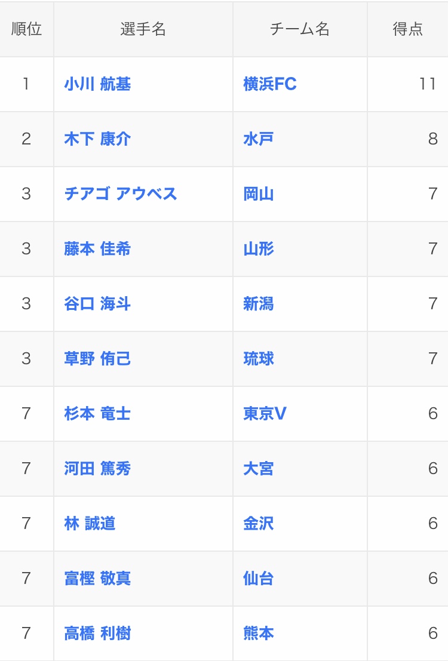Image resolution: width=448 pixels, height=661 pixels.
Task: Select player 藤本 佳希
Action: coord(97,249)
